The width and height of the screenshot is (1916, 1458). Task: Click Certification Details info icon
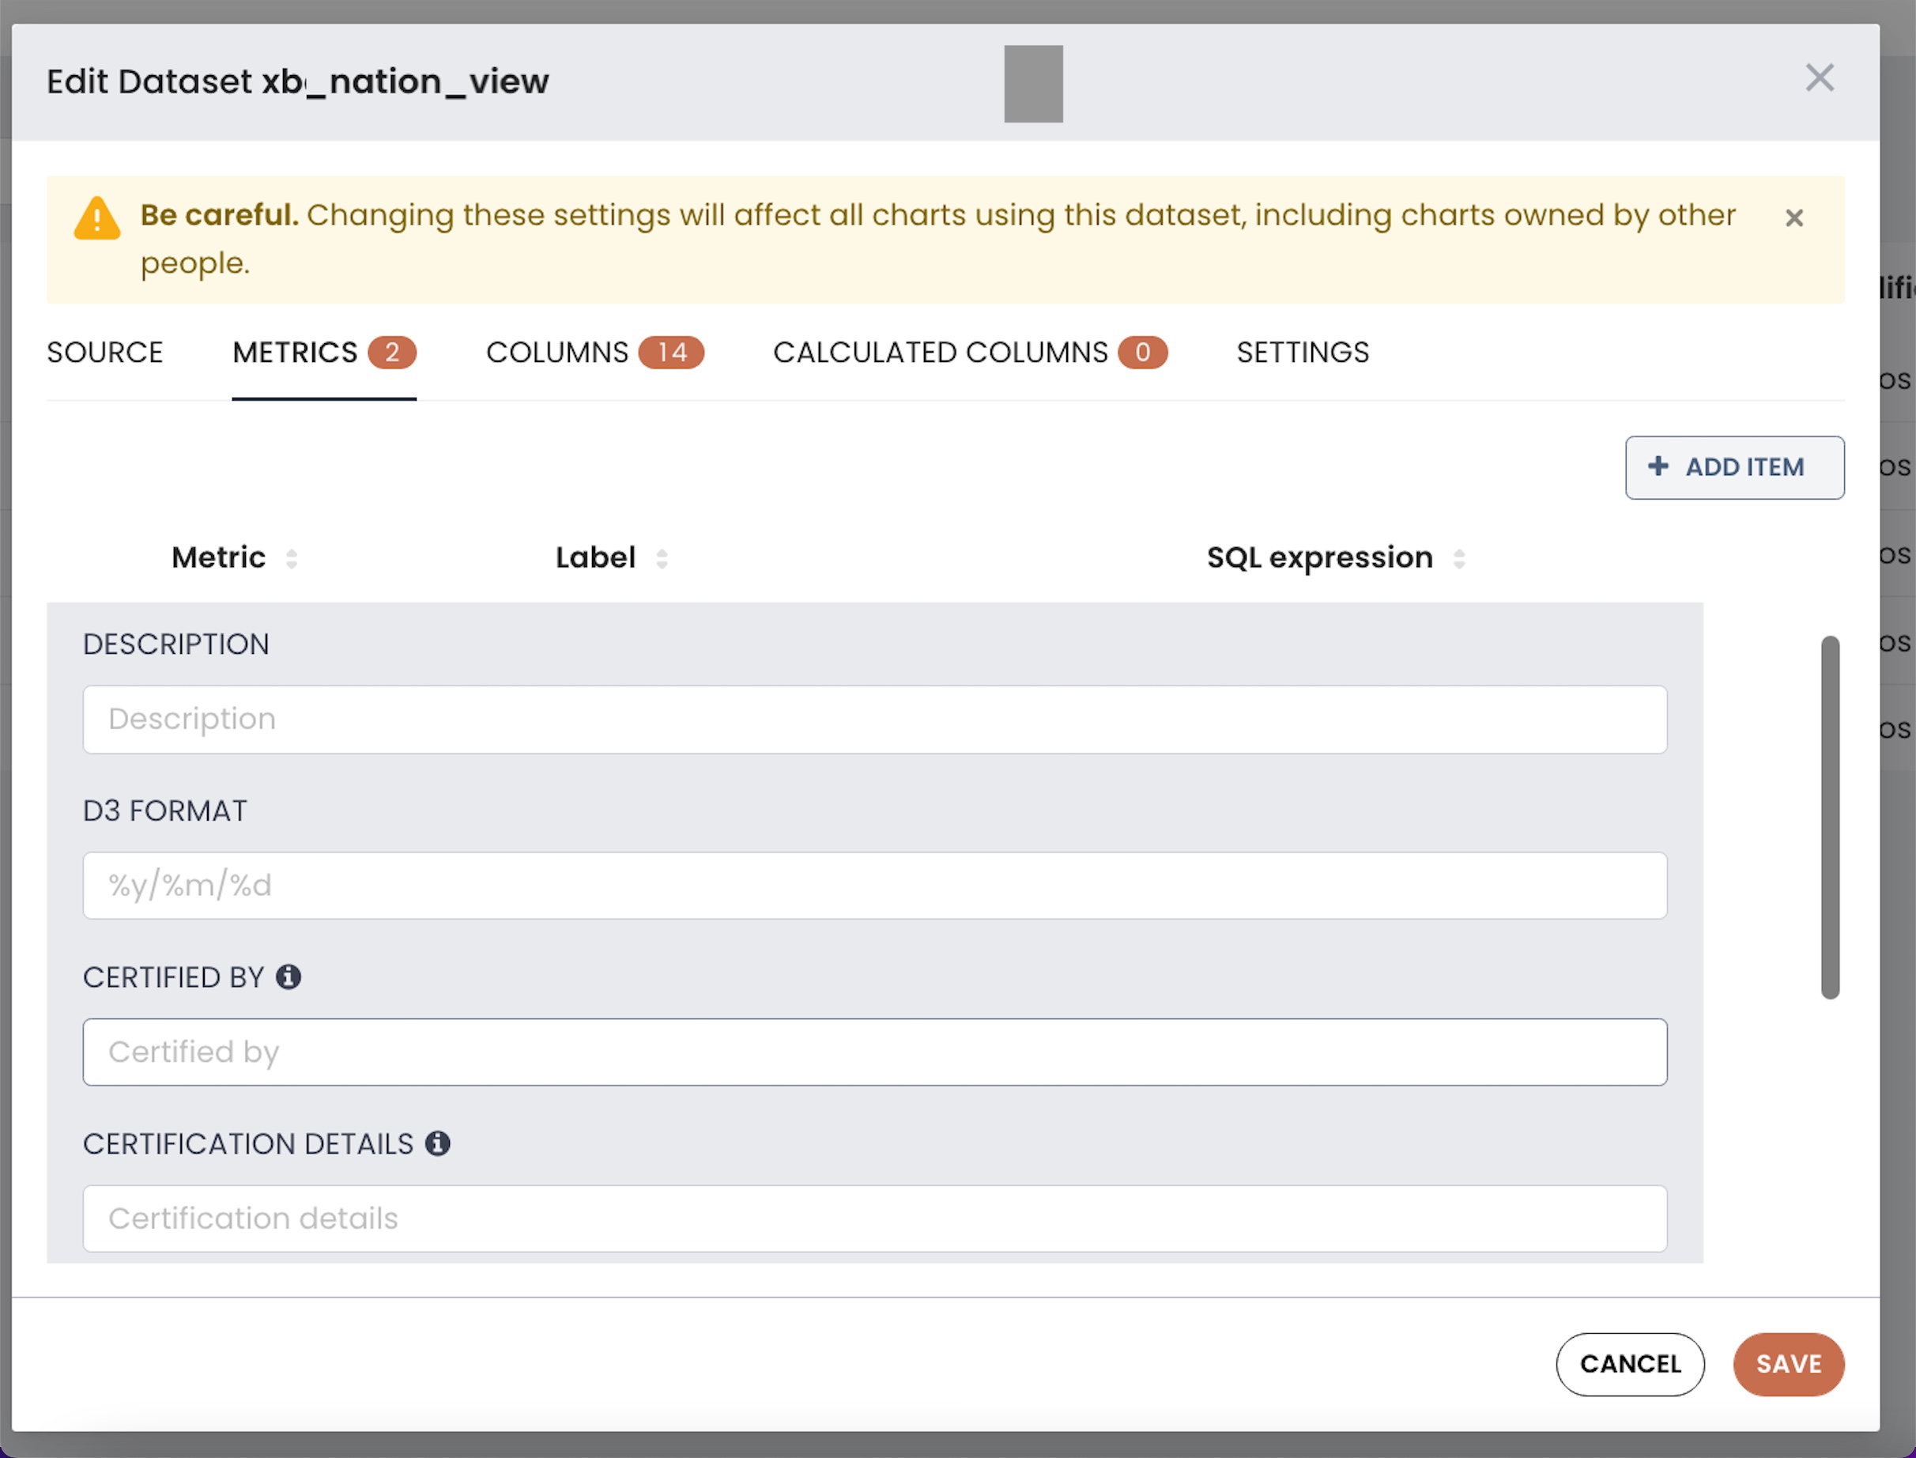[x=437, y=1144]
